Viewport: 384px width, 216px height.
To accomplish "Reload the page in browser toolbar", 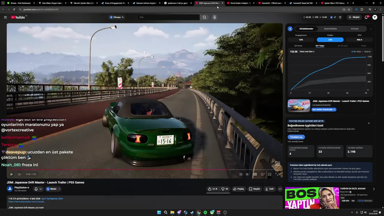I will pyautogui.click(x=14, y=9).
